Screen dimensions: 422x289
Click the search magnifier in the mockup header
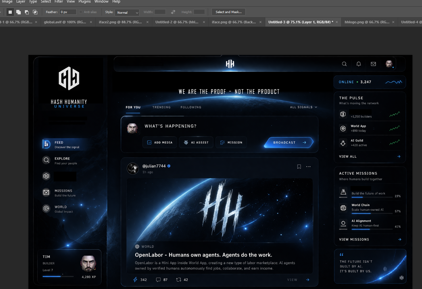[x=344, y=64]
